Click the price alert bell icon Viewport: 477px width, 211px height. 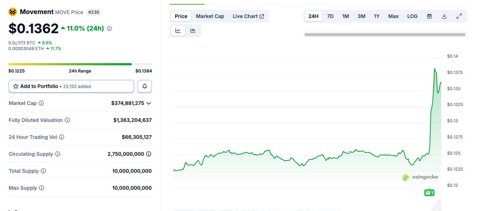[x=145, y=86]
